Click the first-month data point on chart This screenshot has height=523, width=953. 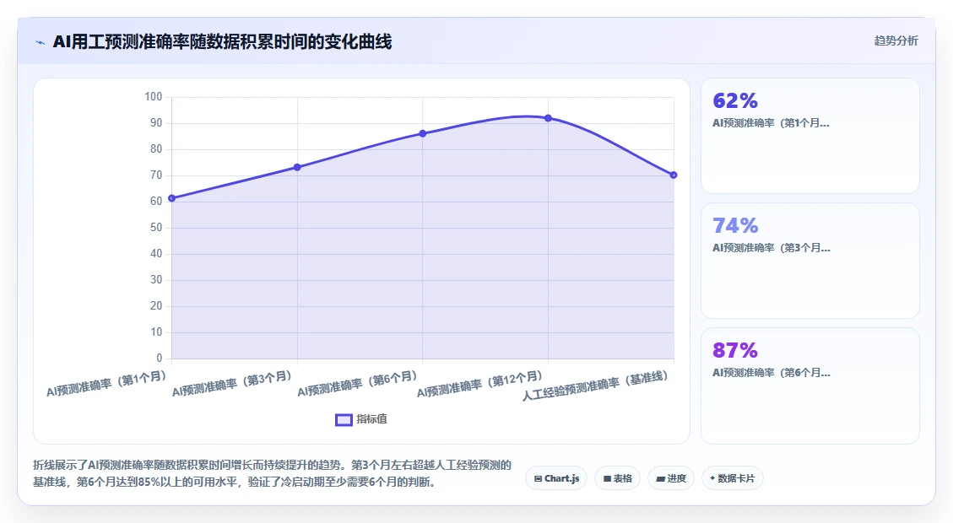point(172,198)
